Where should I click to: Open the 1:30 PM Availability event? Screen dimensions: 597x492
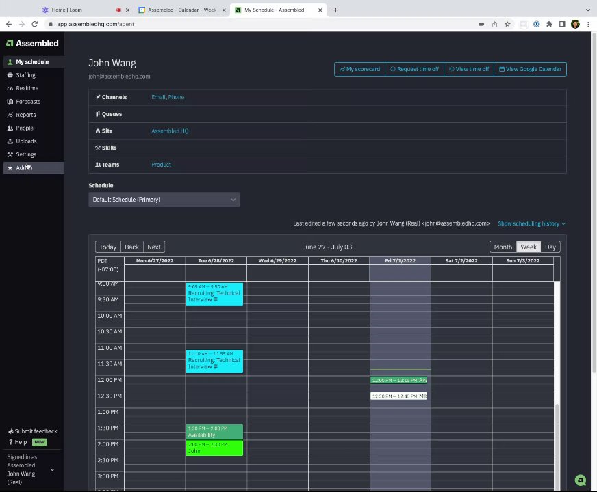click(x=214, y=432)
